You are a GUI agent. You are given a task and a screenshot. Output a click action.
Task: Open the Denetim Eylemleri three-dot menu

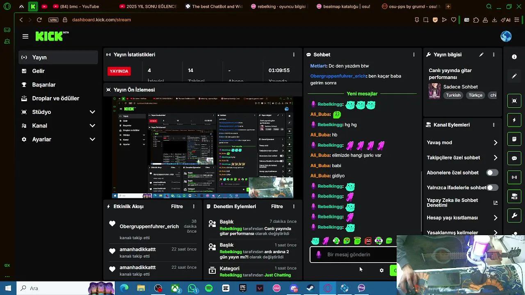(x=294, y=206)
